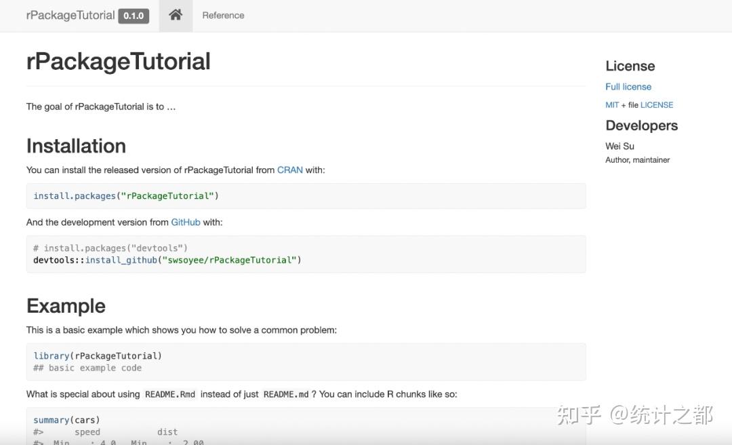The image size is (732, 445).
Task: Click the rPackageTutorial navbar brand link
Action: (70, 15)
